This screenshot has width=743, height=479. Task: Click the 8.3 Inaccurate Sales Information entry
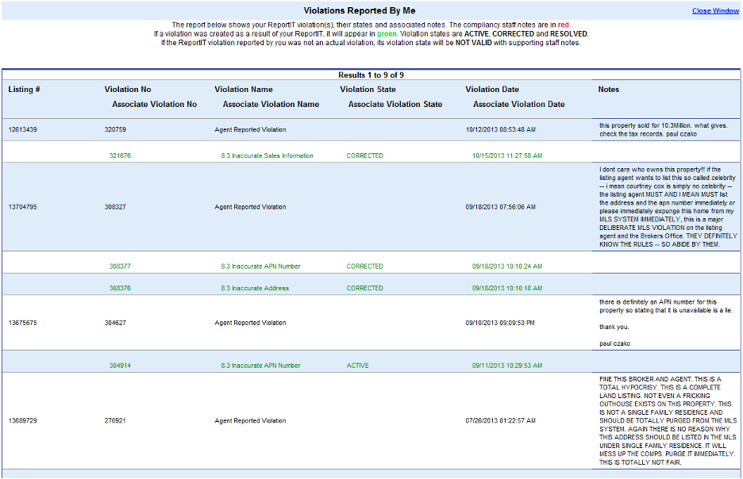tap(267, 156)
